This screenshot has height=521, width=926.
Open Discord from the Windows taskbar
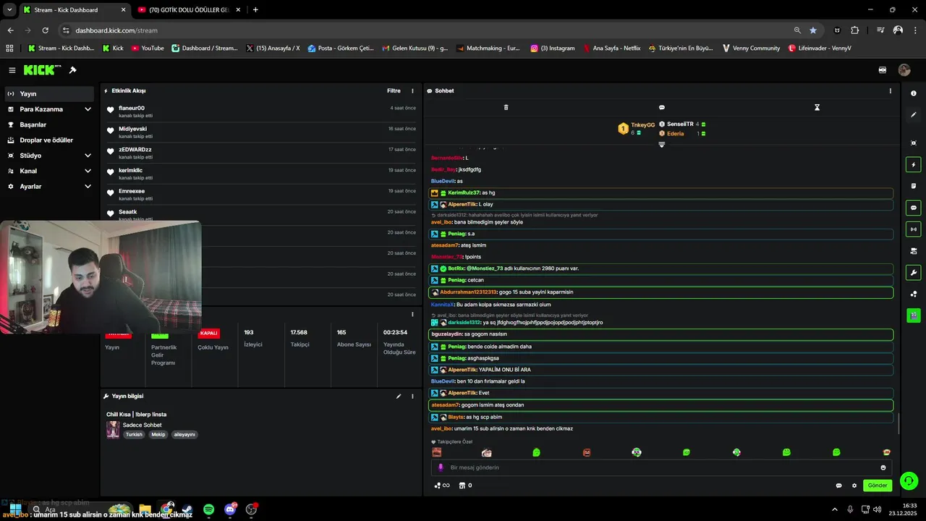[x=230, y=509]
